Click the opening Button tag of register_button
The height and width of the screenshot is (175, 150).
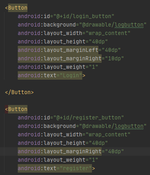point(16,109)
